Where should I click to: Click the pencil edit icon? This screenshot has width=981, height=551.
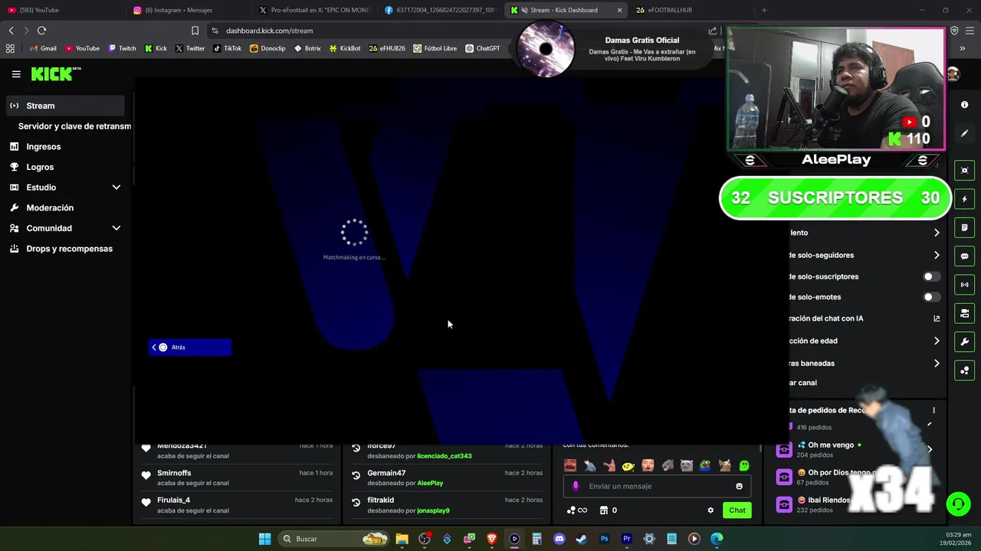[x=964, y=133]
